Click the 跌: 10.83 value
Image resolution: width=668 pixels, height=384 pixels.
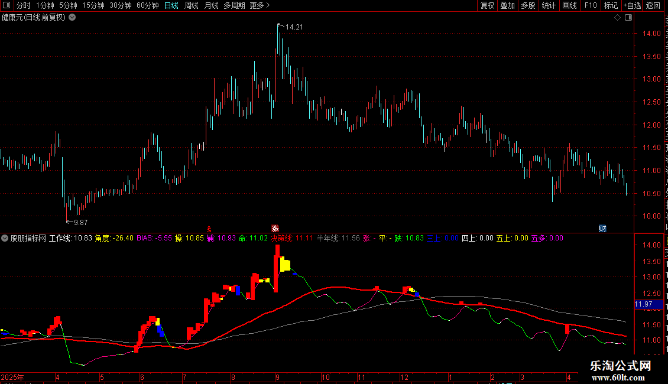click(409, 238)
